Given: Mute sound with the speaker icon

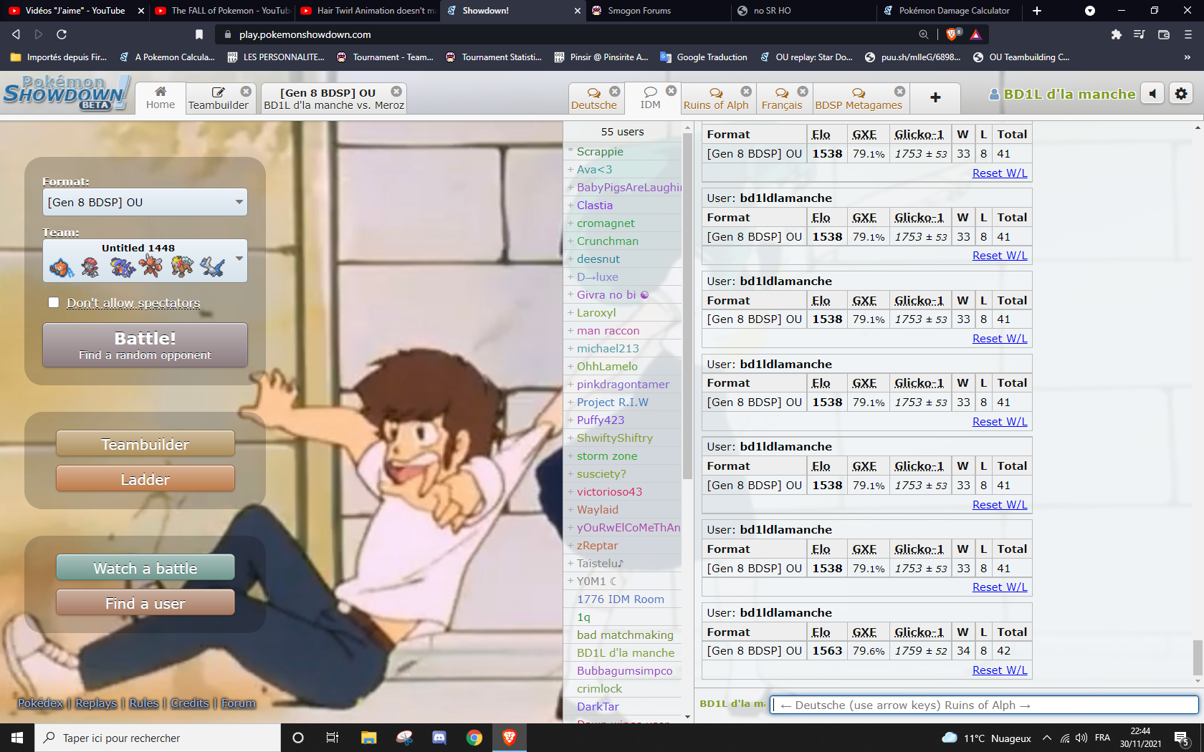Looking at the screenshot, I should pyautogui.click(x=1152, y=94).
